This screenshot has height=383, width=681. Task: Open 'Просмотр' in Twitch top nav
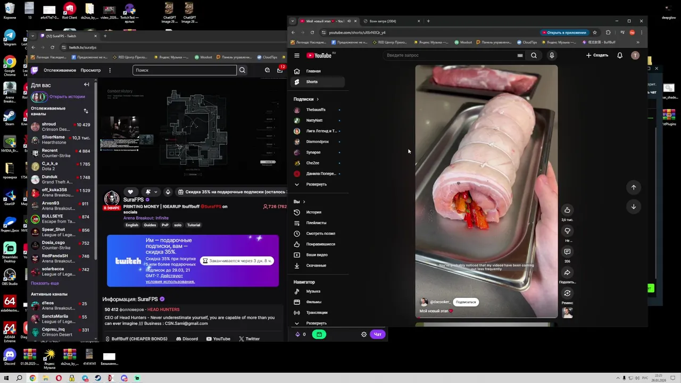click(90, 70)
